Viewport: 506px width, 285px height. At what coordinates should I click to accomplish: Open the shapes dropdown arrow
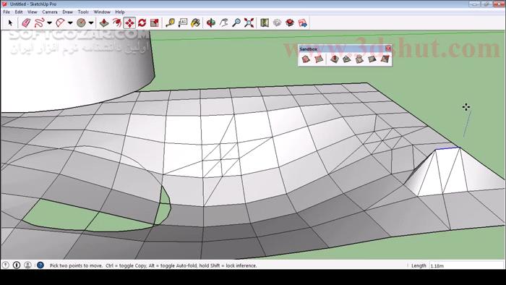91,23
